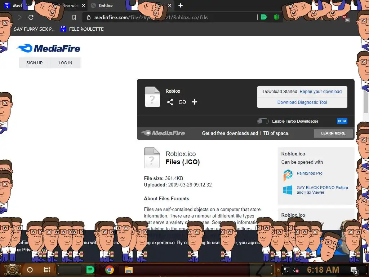Close the Roblox tab
369x277 pixels.
(170, 5)
